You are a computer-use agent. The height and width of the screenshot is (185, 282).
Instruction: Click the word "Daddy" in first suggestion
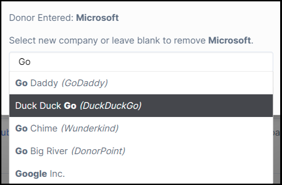pos(44,83)
